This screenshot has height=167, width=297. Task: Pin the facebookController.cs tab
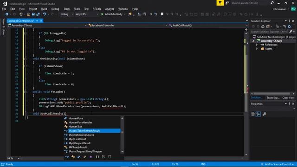(37, 20)
